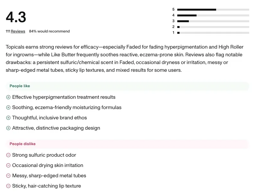This screenshot has height=194, width=255.
Task: Click plus icon beside Effective hyperpigmentation treatment results
Action: (8, 97)
